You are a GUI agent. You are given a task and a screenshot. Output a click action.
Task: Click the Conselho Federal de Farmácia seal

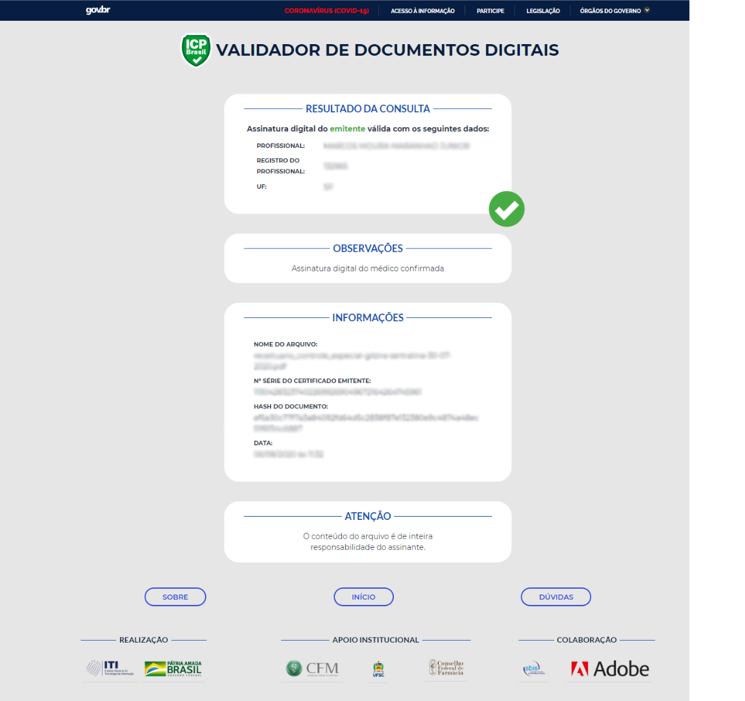[x=448, y=669]
